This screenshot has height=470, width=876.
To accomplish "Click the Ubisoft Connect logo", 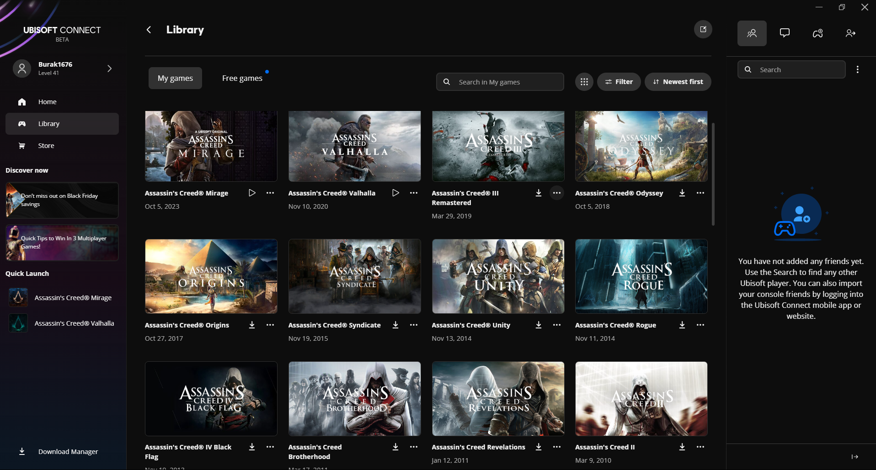I will click(62, 33).
